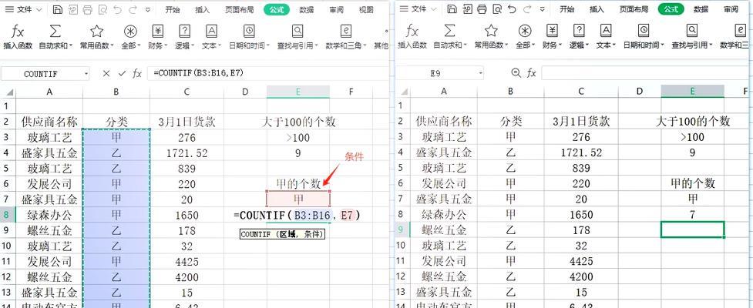This screenshot has height=308, width=753.
Task: Click 3月1日货款 header in right window
Action: pyautogui.click(x=581, y=122)
